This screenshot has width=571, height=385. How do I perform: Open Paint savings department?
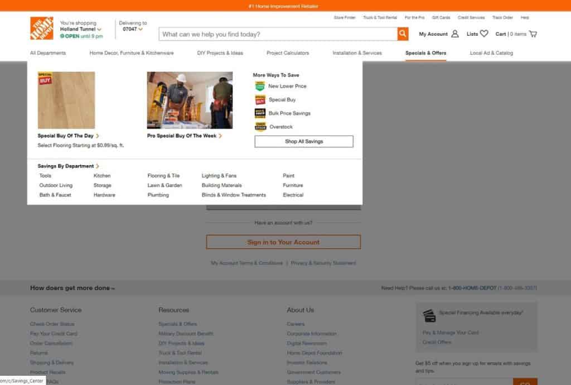(289, 176)
